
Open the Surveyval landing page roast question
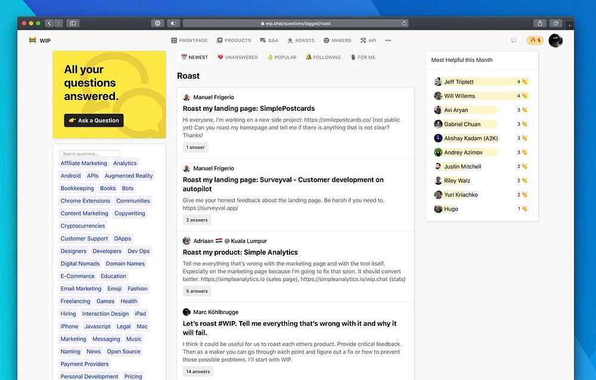pos(283,184)
